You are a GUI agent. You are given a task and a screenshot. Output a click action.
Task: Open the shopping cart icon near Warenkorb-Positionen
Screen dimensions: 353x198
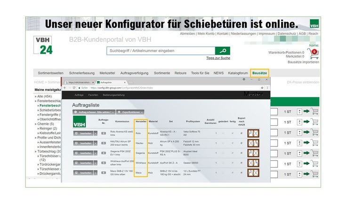click(x=313, y=54)
